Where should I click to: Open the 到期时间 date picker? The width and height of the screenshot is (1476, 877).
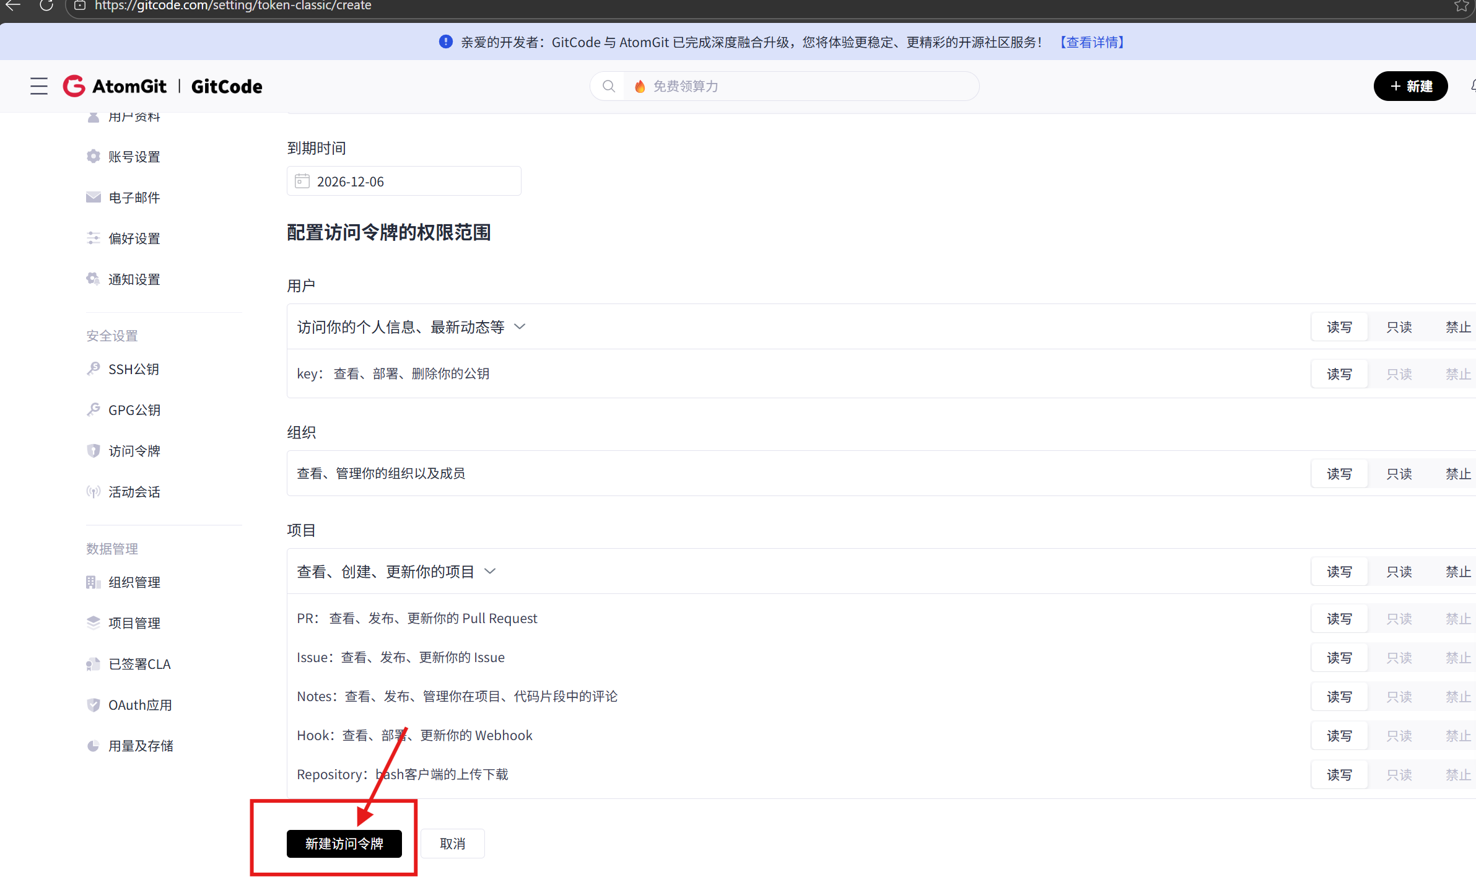tap(404, 181)
